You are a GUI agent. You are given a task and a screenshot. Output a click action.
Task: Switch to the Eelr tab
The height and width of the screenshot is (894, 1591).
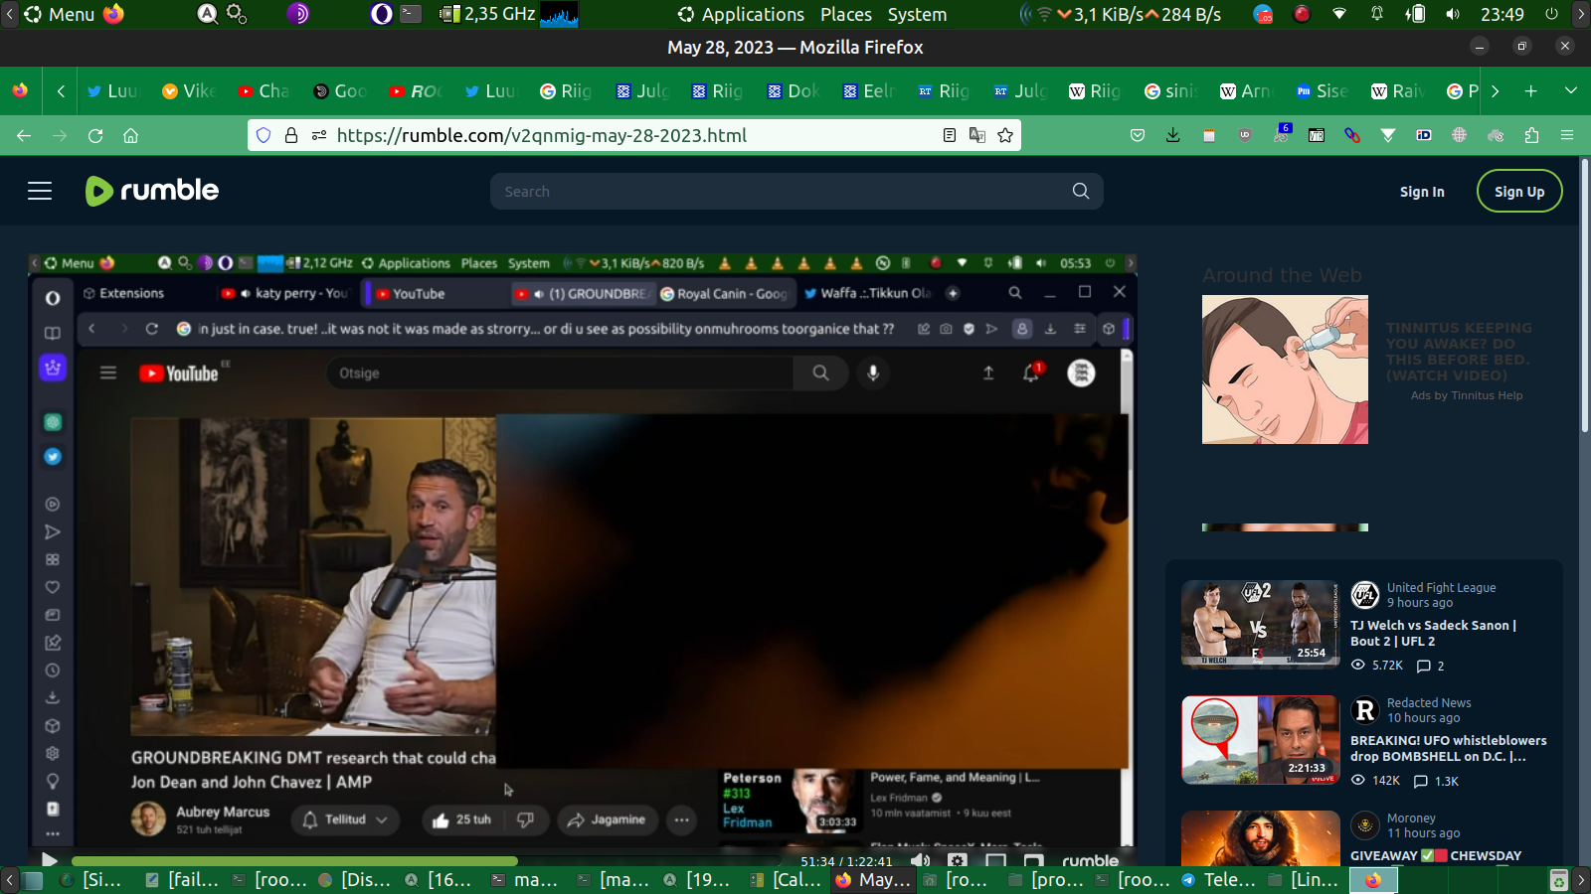pyautogui.click(x=869, y=91)
